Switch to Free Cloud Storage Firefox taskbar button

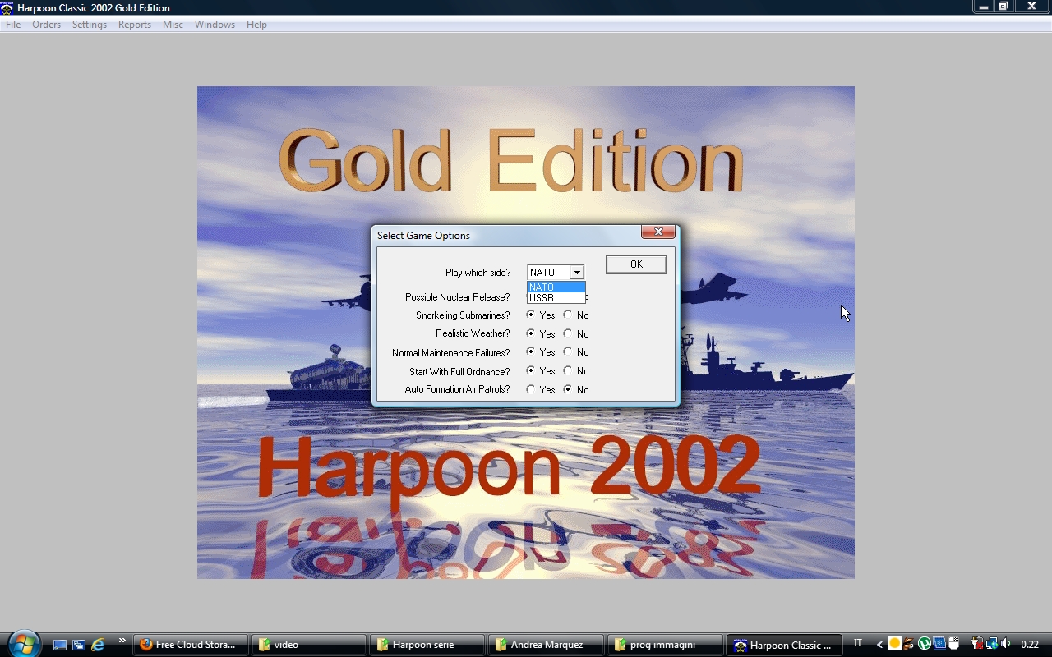pos(191,645)
